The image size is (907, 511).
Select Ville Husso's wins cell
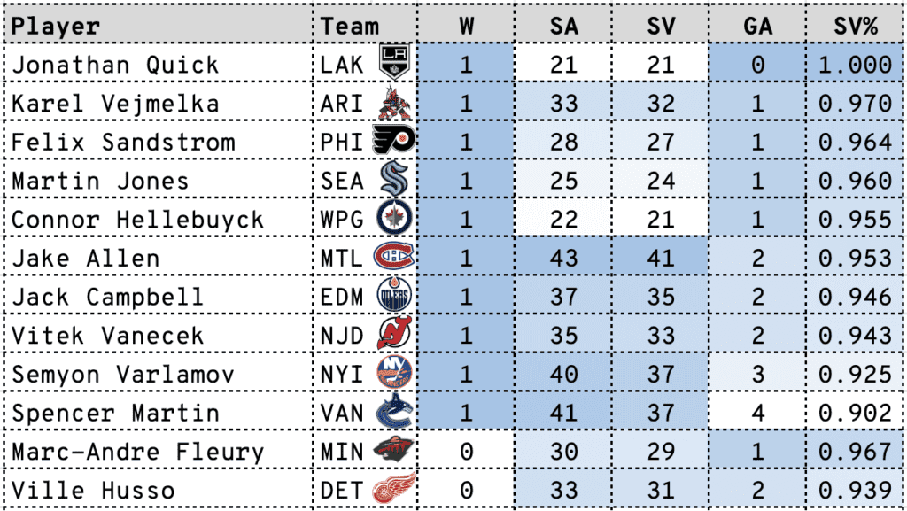point(466,490)
